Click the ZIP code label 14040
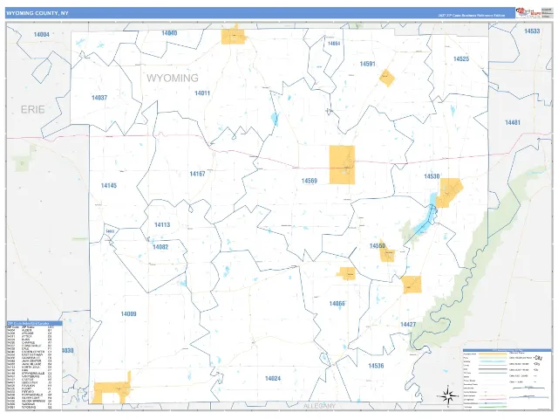Screen dimensions: 558x419 [x=169, y=33]
